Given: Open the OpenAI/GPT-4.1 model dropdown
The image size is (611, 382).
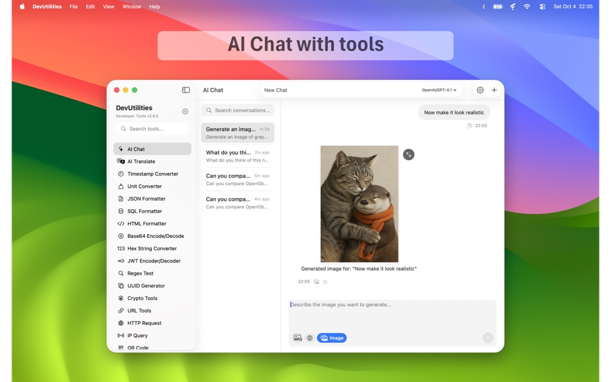Looking at the screenshot, I should [x=439, y=90].
